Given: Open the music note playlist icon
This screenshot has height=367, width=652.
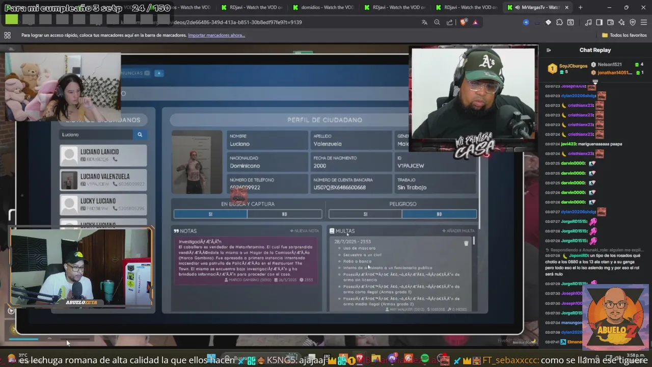Looking at the screenshot, I should tap(588, 22).
